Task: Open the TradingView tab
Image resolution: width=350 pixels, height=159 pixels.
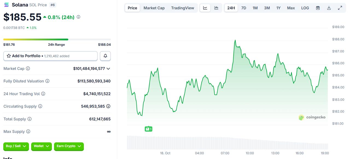Action: point(182,8)
